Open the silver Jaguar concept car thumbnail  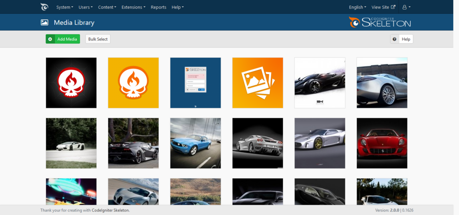[x=320, y=143]
